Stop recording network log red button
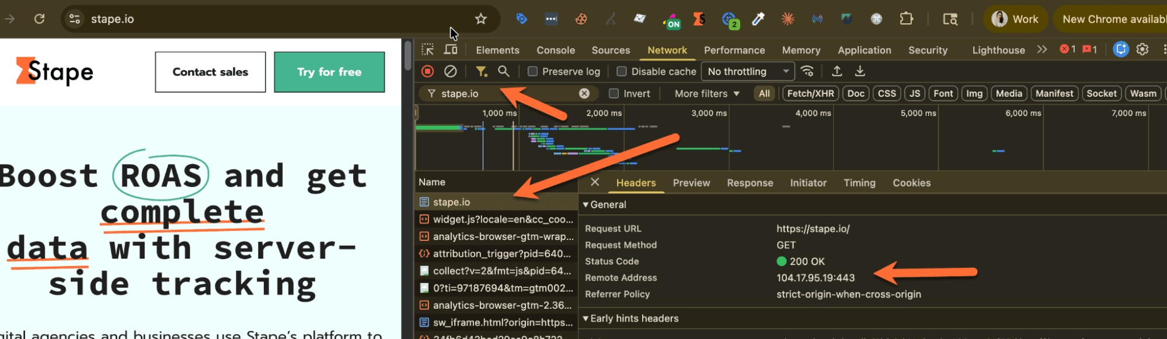 tap(428, 71)
